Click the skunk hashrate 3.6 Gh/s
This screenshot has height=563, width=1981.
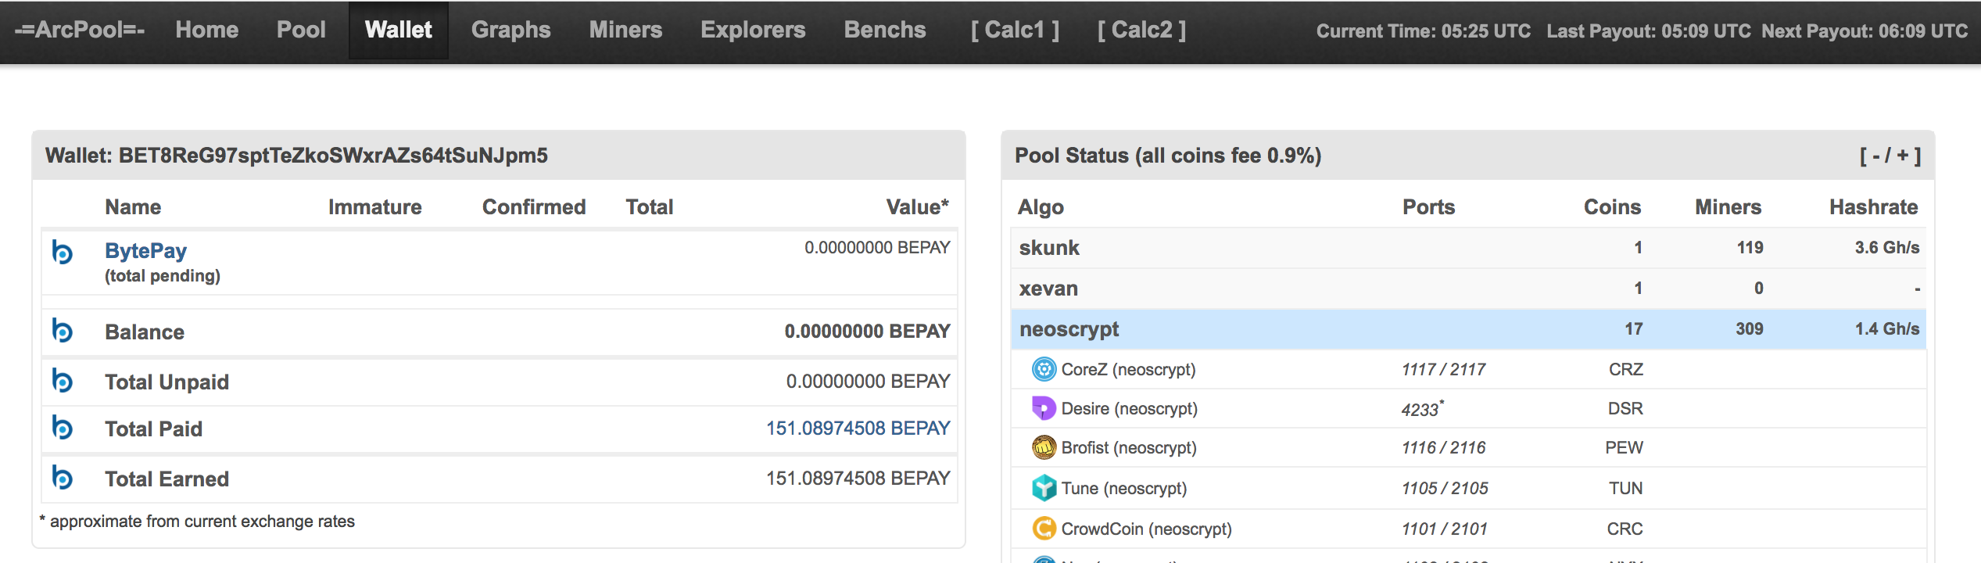(1887, 248)
